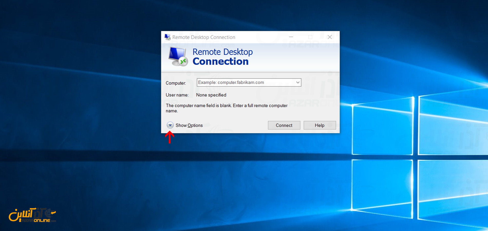Click the Show Options link text

(189, 125)
